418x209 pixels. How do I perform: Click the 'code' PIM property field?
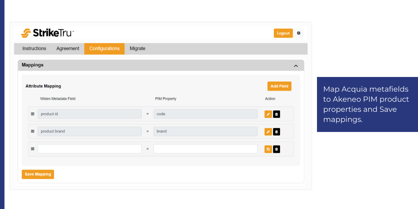tap(206, 114)
